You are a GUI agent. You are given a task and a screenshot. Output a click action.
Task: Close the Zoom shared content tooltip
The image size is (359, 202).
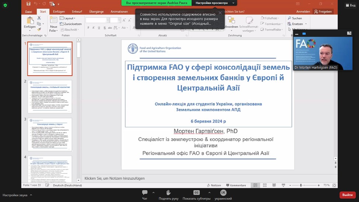click(x=220, y=13)
